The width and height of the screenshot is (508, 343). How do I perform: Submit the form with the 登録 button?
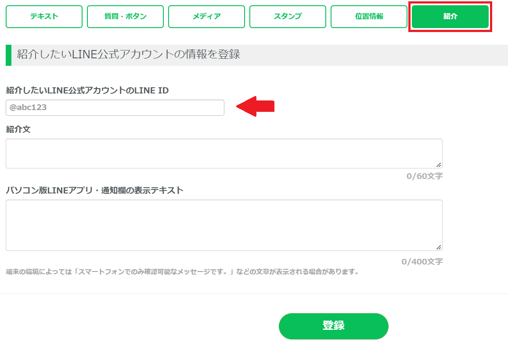click(333, 326)
